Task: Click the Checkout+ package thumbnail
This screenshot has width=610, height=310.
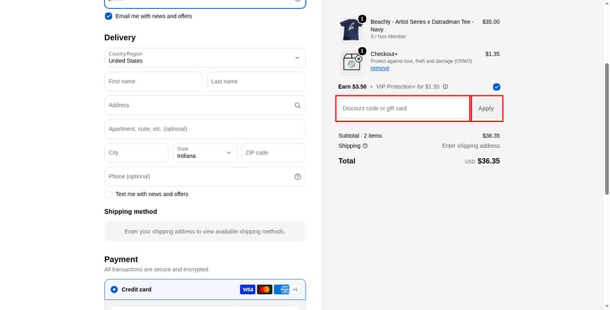Action: coord(351,62)
